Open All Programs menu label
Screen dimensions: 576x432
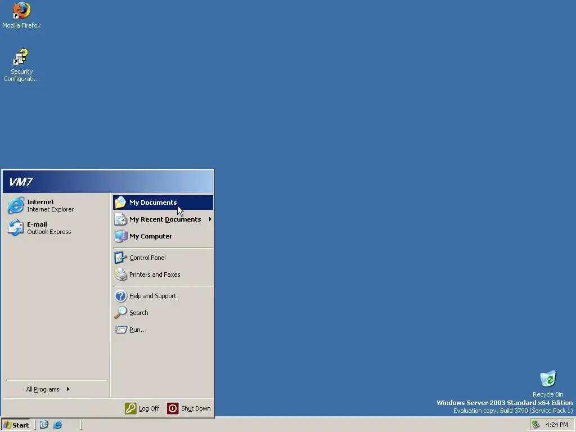[43, 389]
